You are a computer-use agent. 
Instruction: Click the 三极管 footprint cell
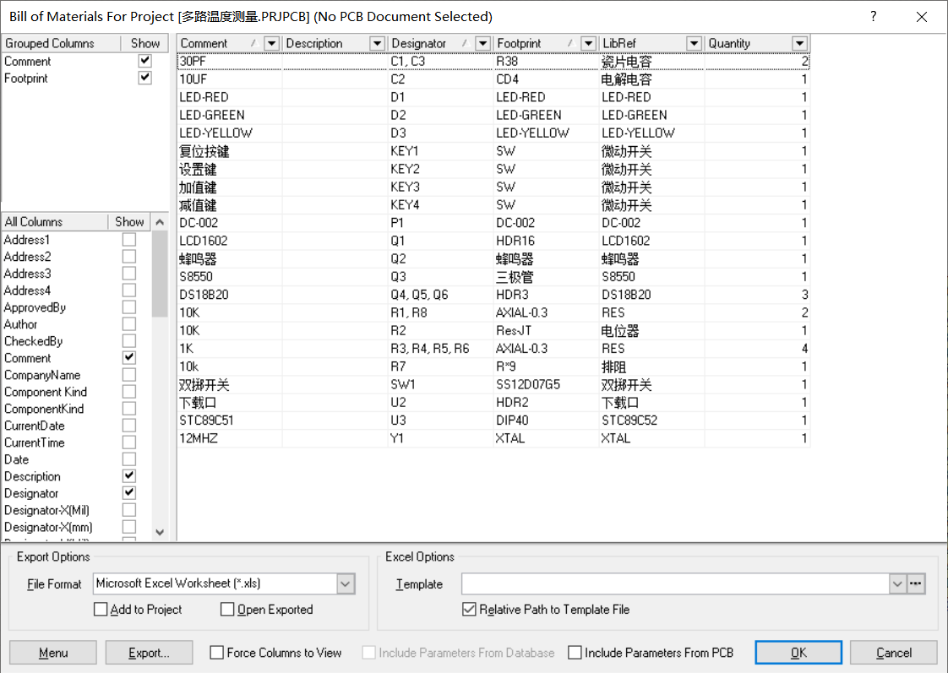(x=546, y=277)
